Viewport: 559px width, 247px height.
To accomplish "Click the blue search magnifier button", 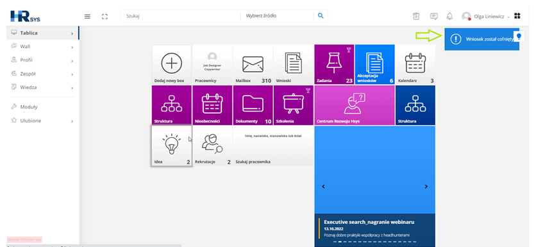I will point(321,15).
